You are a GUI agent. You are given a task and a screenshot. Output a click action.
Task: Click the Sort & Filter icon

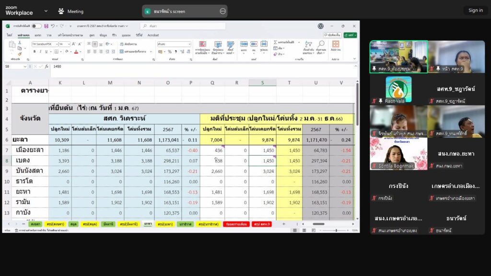pyautogui.click(x=308, y=45)
